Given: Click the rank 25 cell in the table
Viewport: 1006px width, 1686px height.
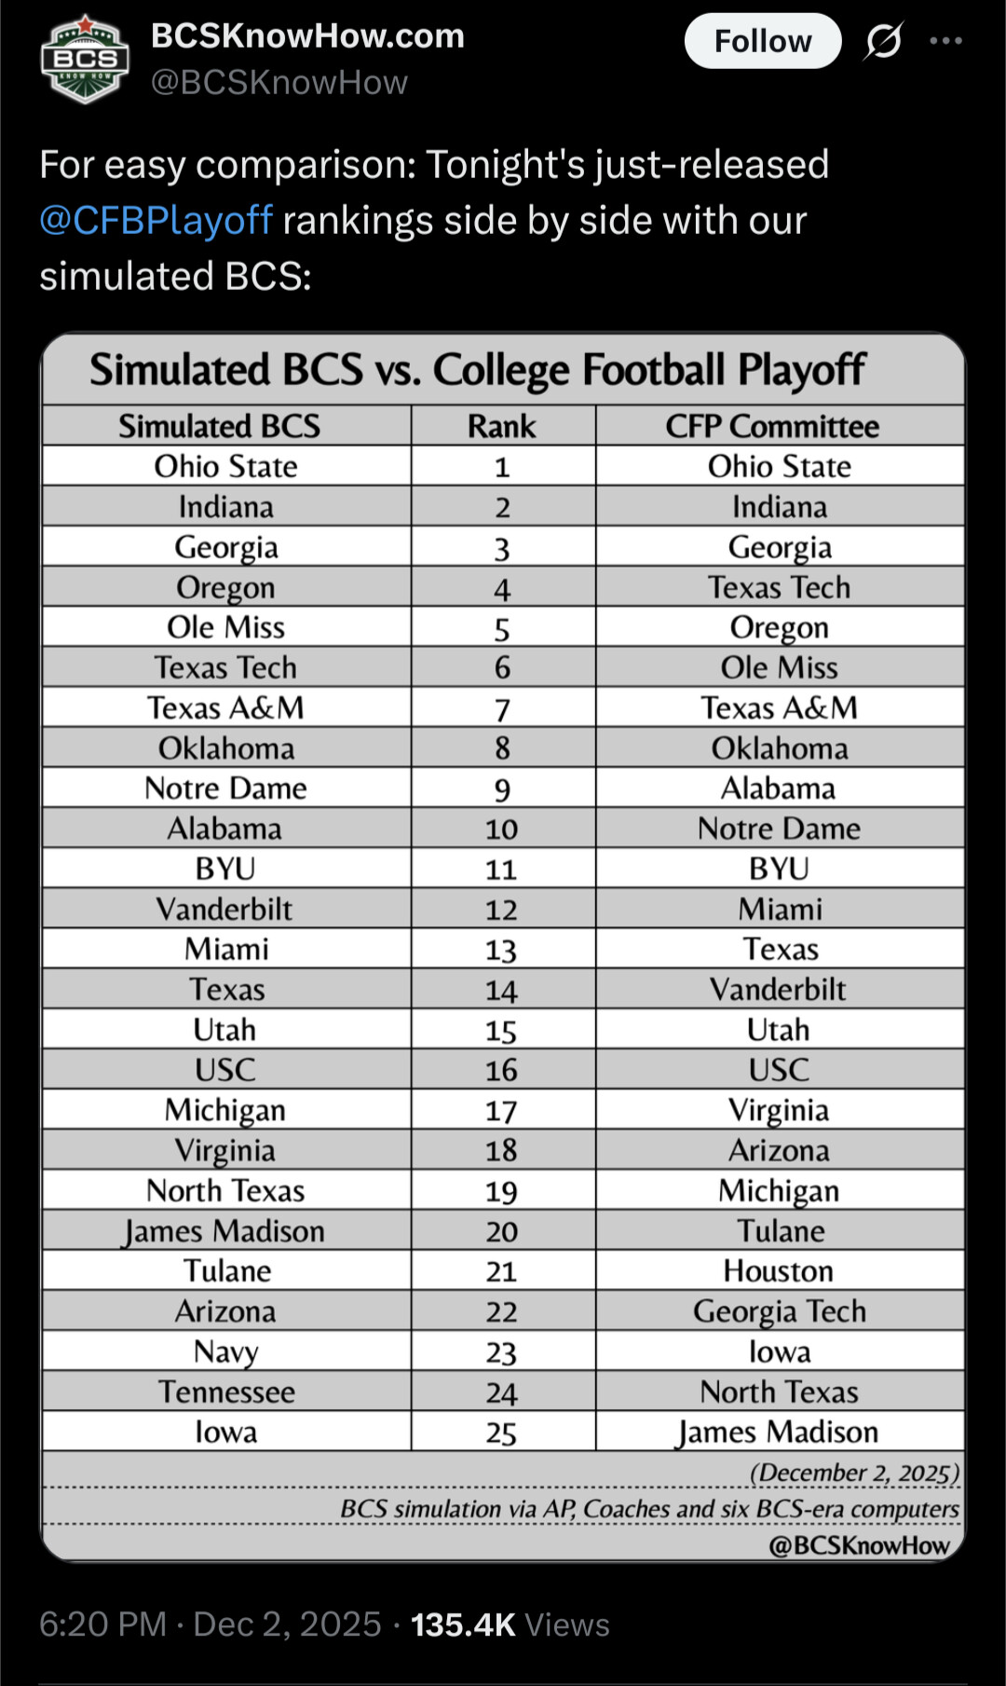Looking at the screenshot, I should pos(501,1432).
